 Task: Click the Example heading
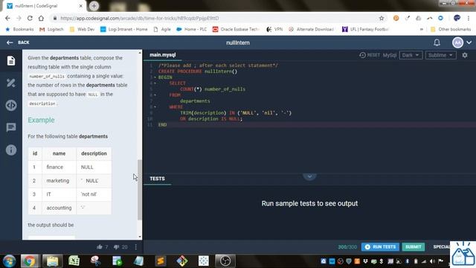42,120
